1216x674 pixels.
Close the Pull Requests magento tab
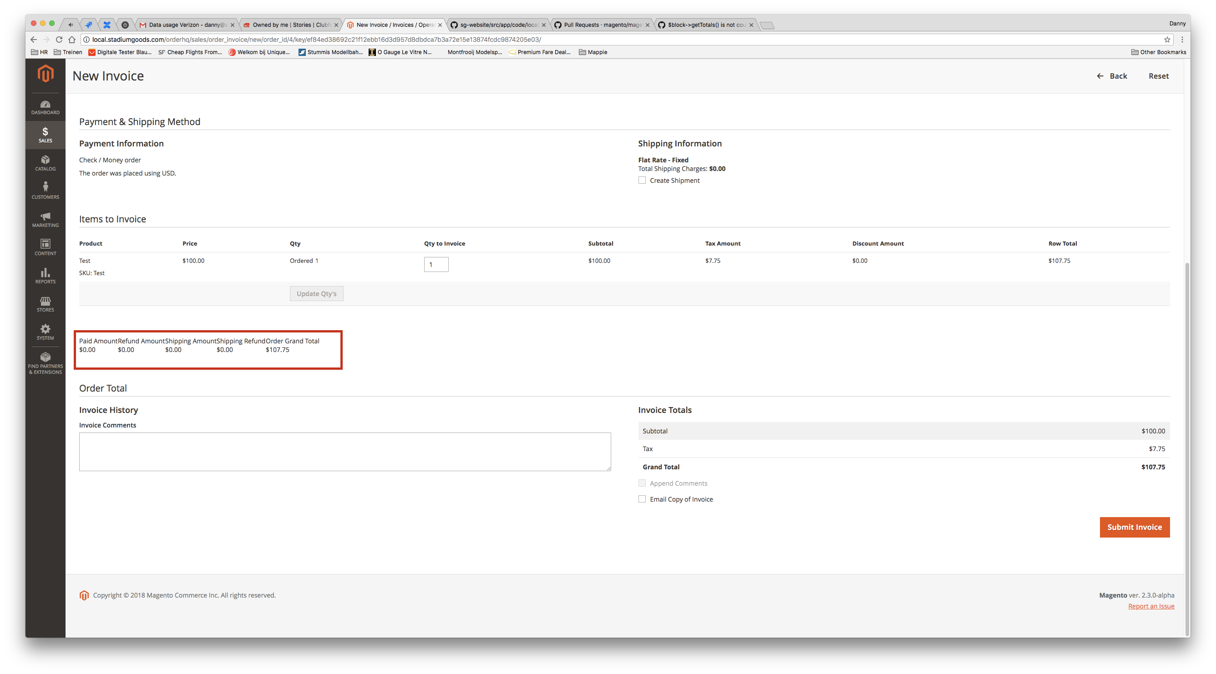647,25
